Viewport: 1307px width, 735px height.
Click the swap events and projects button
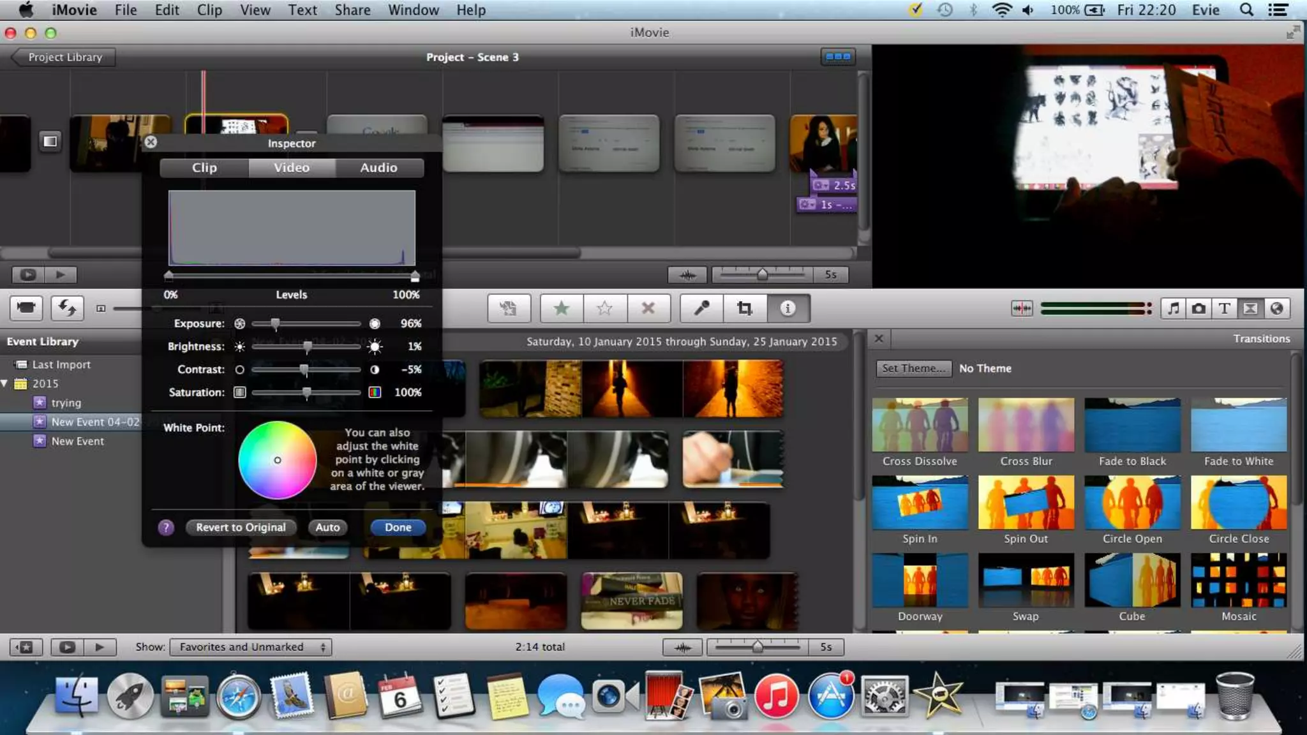click(67, 308)
